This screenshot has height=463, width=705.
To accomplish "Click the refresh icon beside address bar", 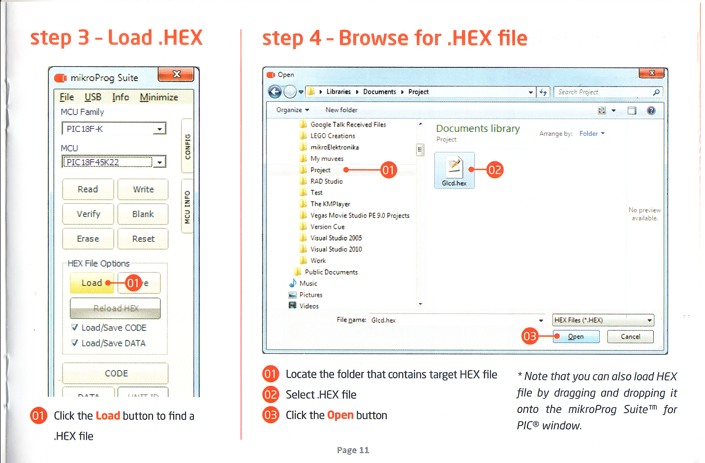I will (543, 92).
